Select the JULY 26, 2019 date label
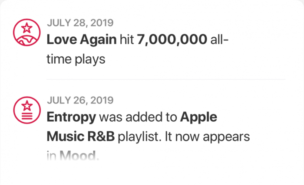Viewport: 304px width, 185px height. pyautogui.click(x=80, y=101)
